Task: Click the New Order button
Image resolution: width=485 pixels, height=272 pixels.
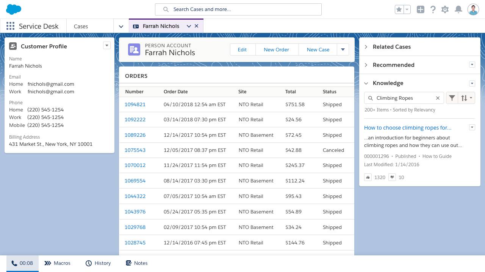Action: coord(276,49)
